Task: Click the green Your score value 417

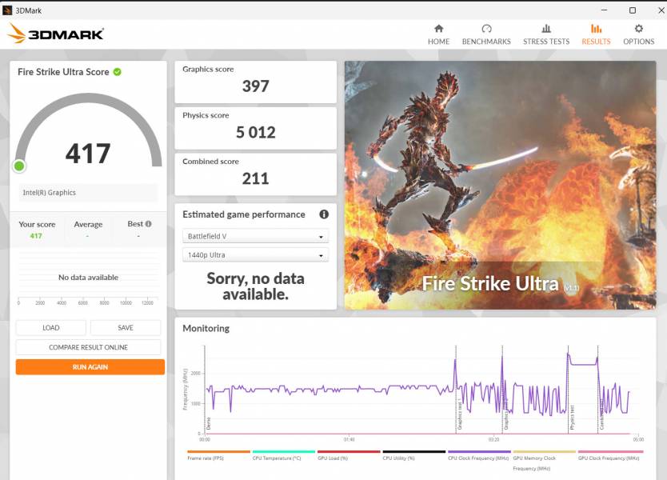Action: [x=36, y=236]
